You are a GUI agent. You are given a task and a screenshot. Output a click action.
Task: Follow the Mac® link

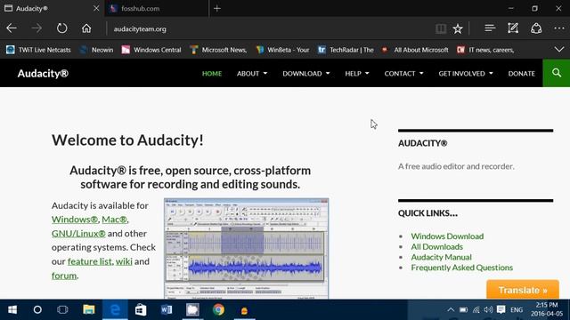coord(114,220)
